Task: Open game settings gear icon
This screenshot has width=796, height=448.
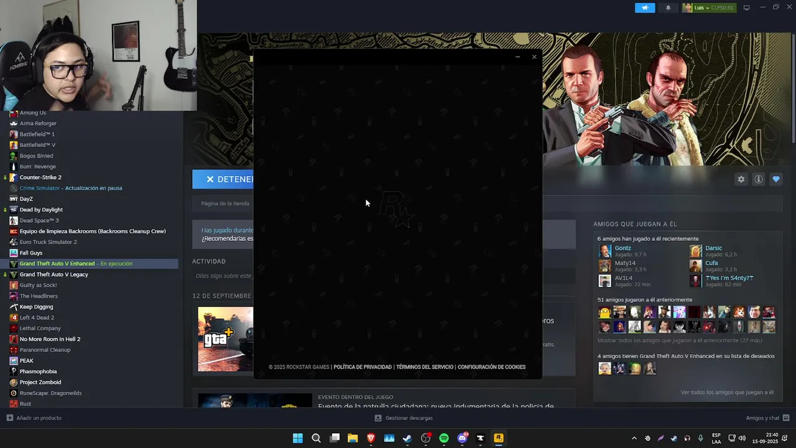Action: 741,179
